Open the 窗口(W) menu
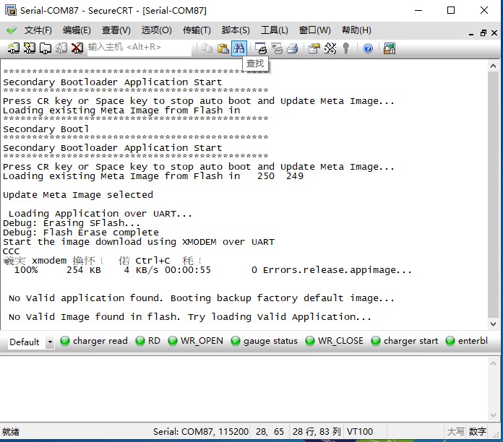Screen dimensions: 503x442 (x=314, y=30)
